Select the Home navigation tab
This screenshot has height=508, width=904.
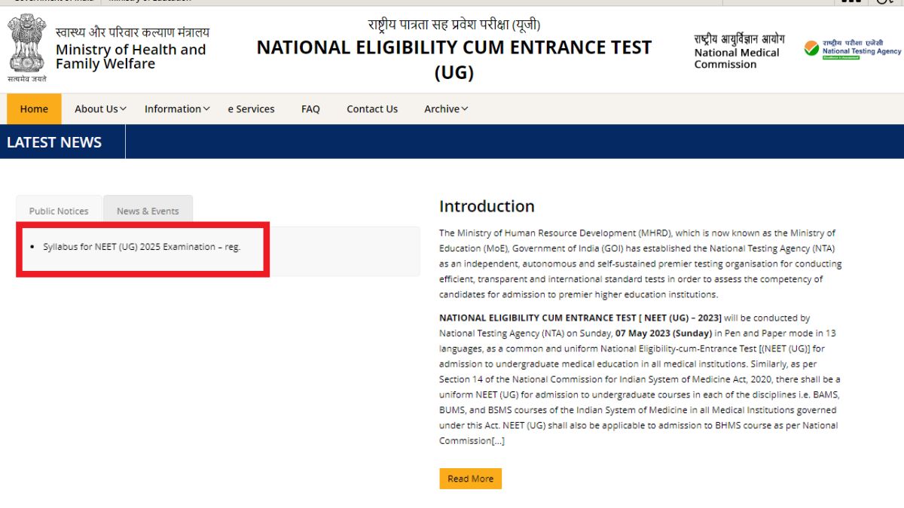(x=33, y=108)
